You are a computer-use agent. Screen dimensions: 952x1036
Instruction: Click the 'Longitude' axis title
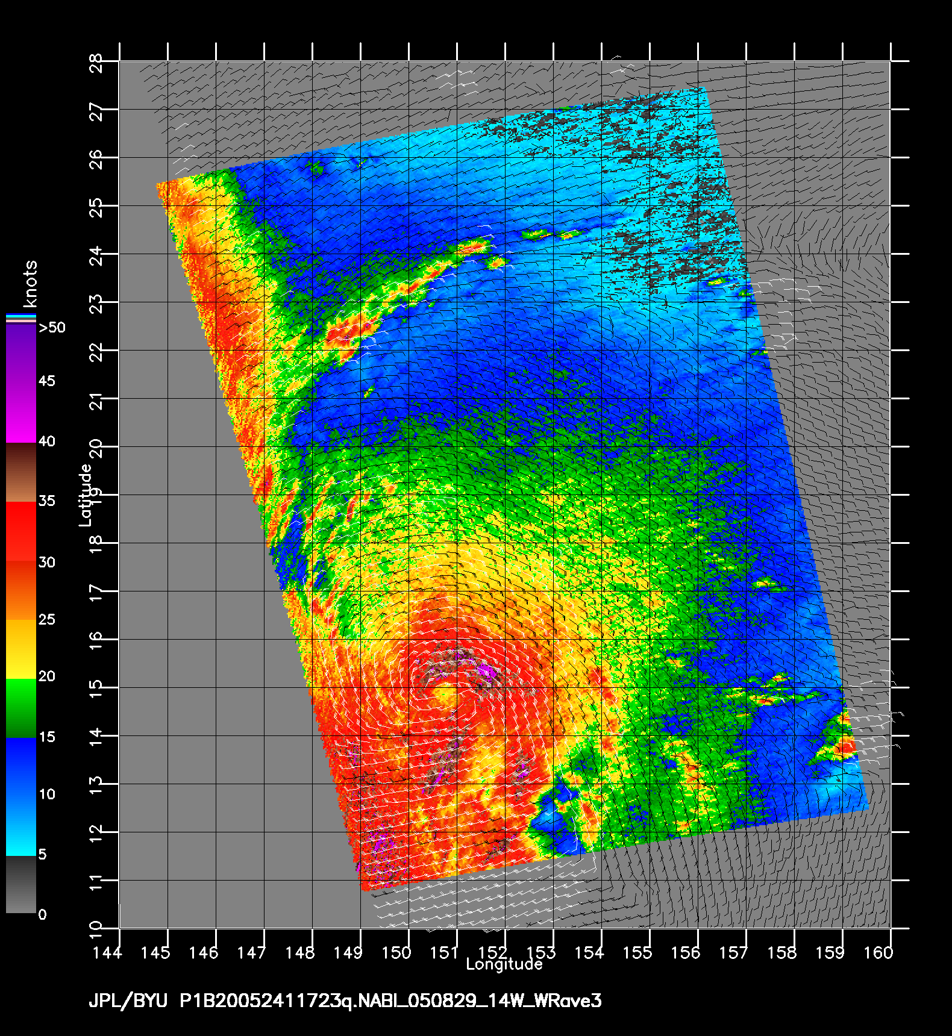504,964
